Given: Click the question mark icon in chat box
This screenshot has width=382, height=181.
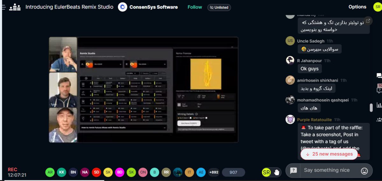Looking at the screenshot, I should pos(294,171).
